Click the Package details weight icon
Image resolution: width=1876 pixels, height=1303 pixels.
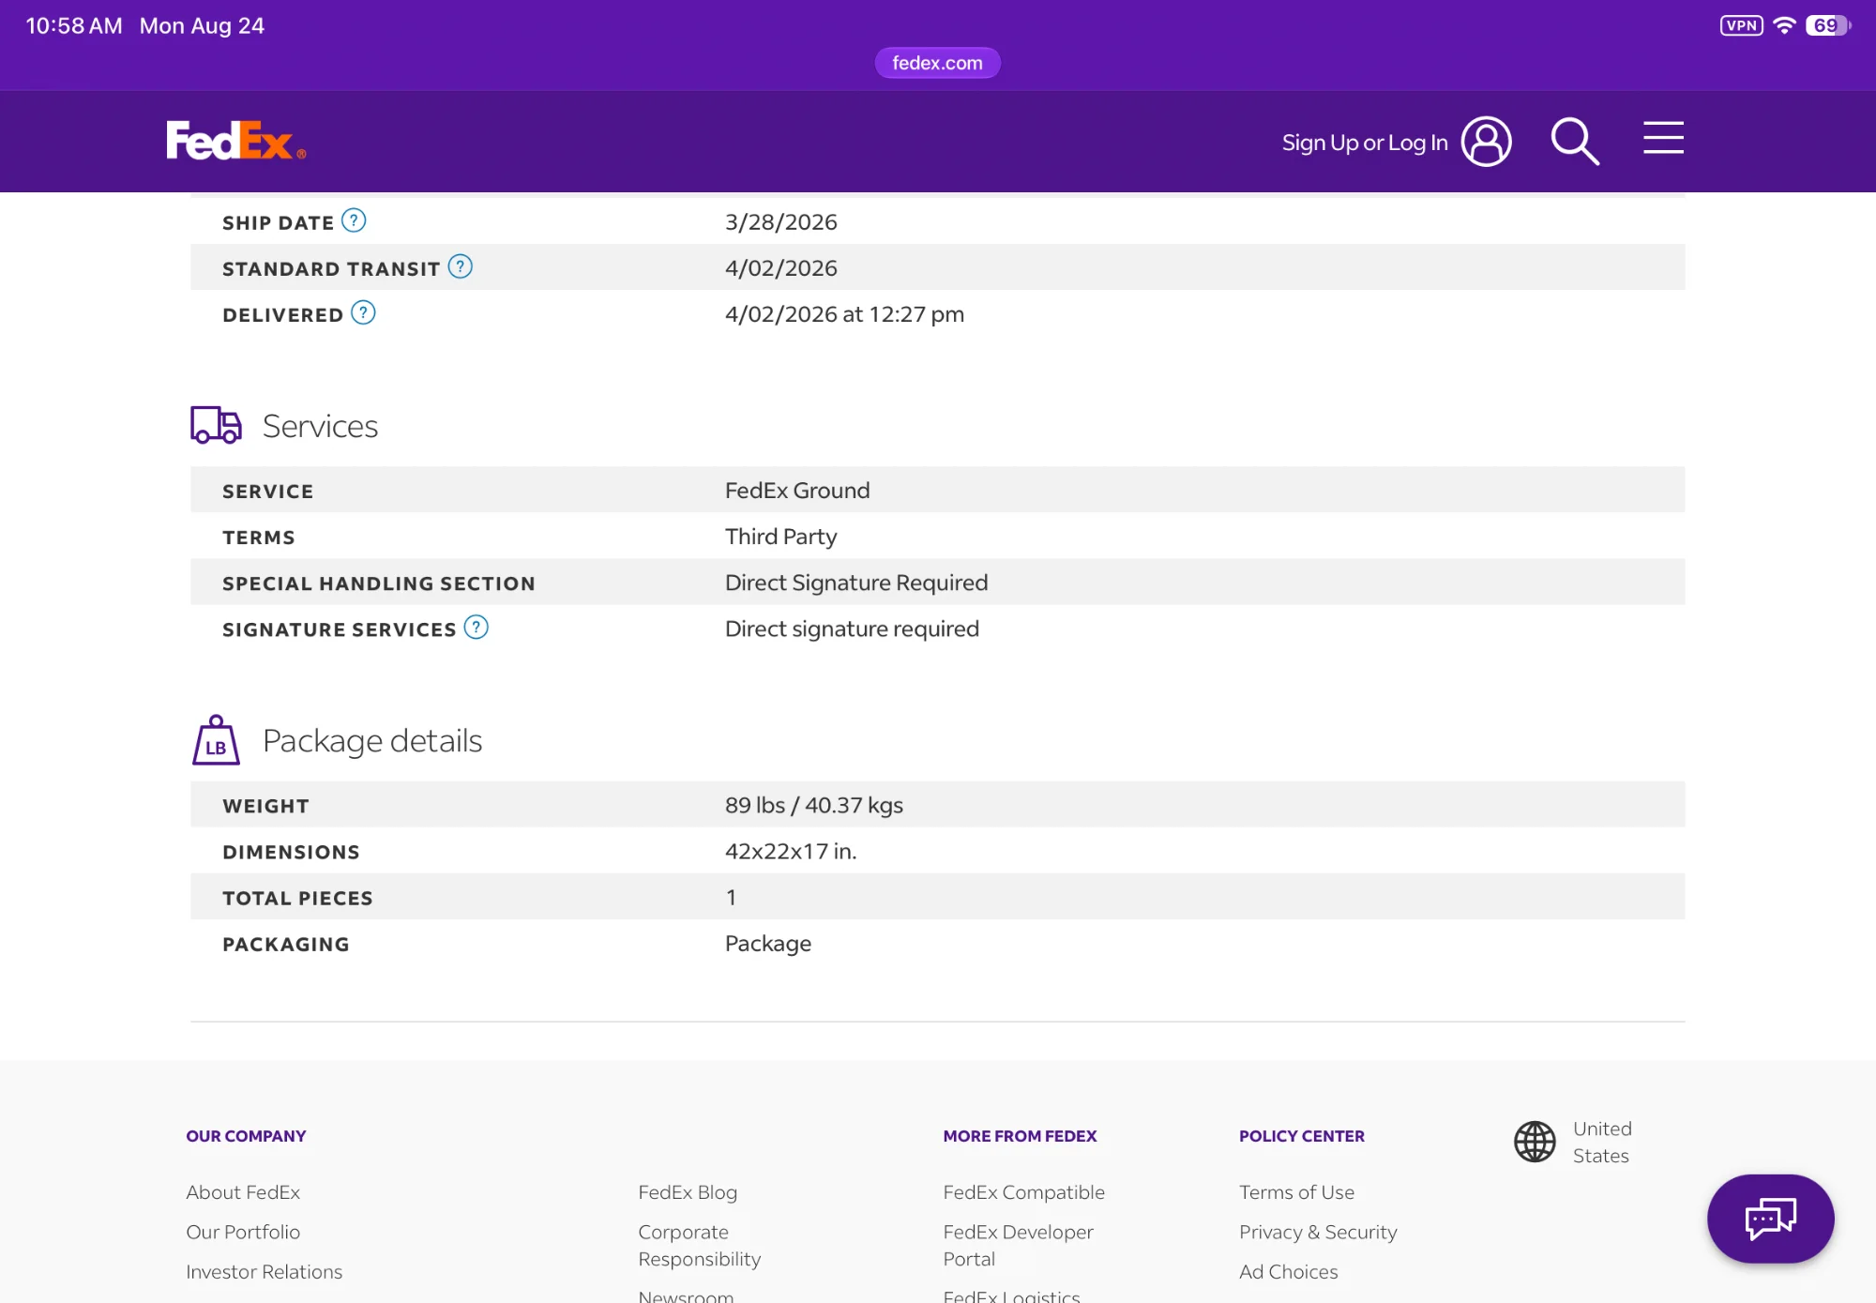[x=216, y=740]
